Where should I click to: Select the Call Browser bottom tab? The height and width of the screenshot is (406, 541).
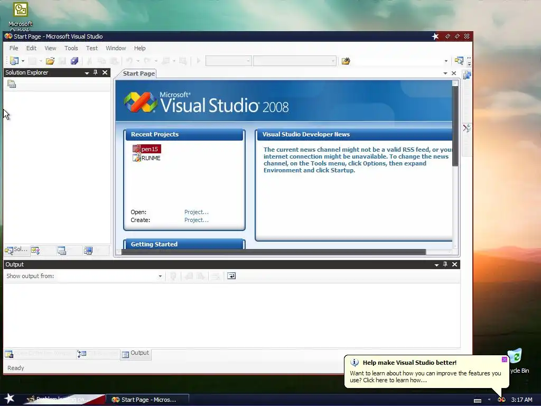click(98, 354)
